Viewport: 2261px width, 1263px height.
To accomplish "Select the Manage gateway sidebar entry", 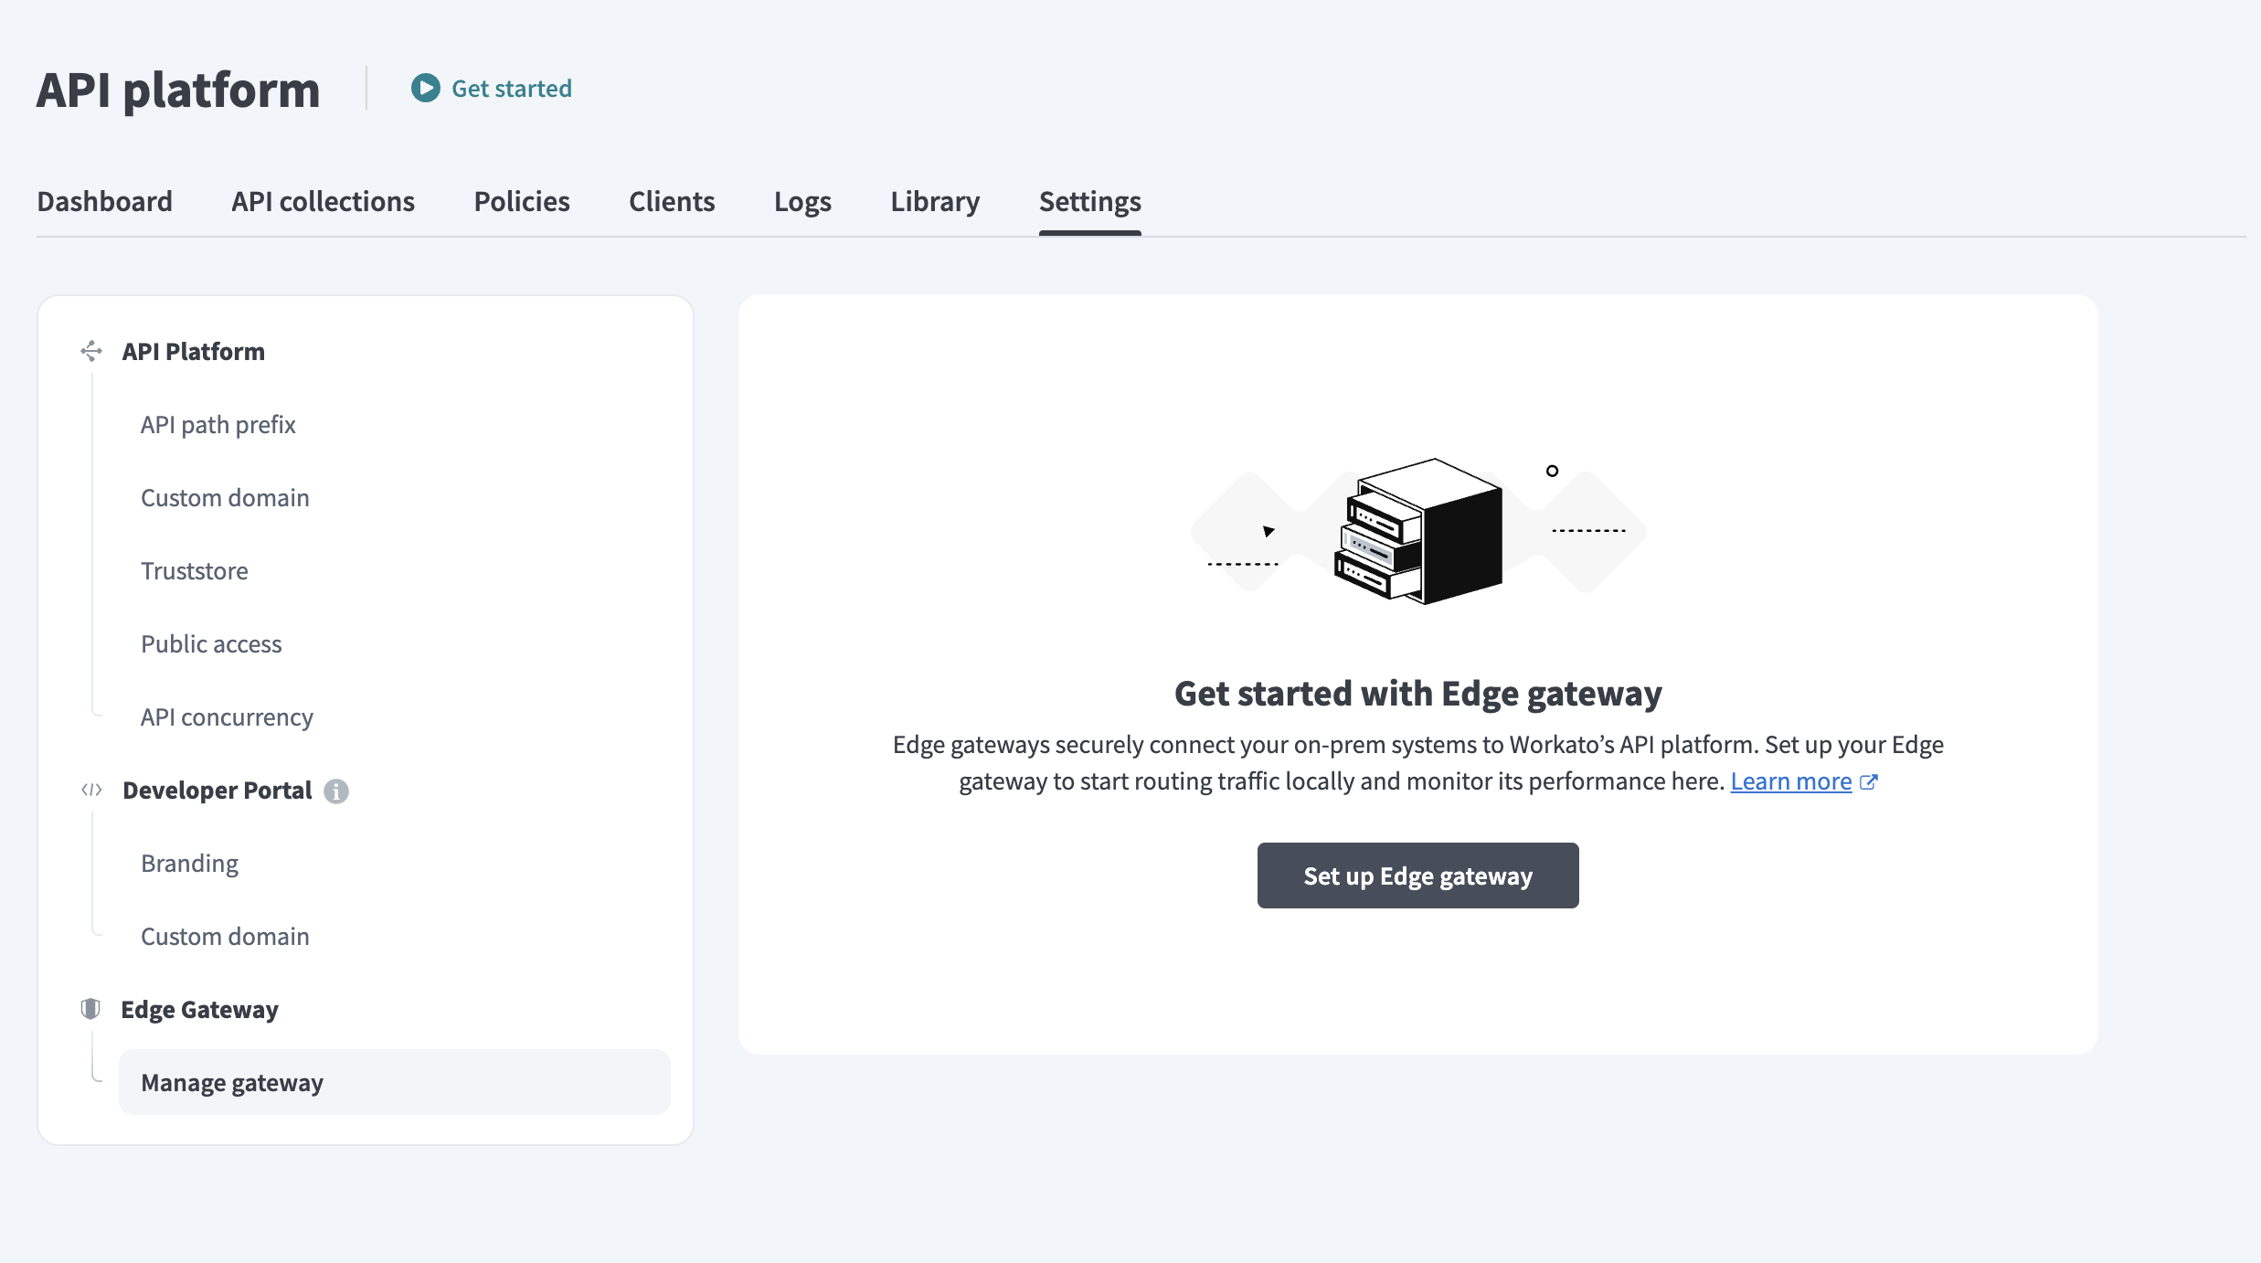I will coord(231,1082).
